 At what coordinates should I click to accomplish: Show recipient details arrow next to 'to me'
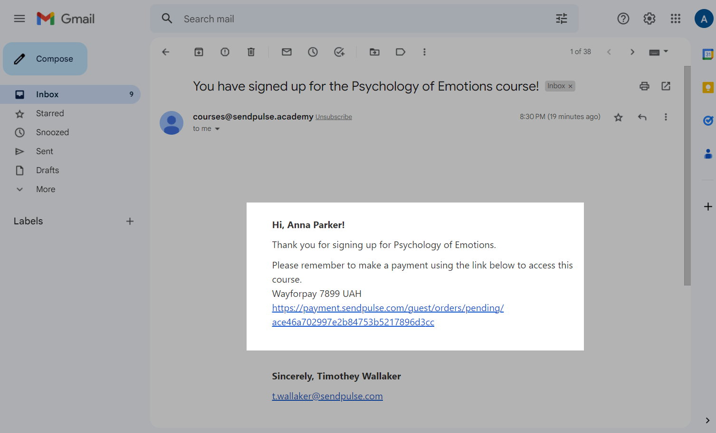pos(217,129)
